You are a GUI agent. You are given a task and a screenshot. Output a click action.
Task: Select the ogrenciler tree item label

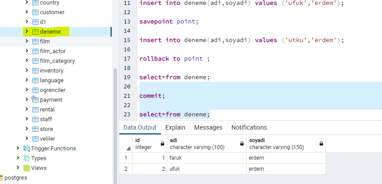[53, 90]
